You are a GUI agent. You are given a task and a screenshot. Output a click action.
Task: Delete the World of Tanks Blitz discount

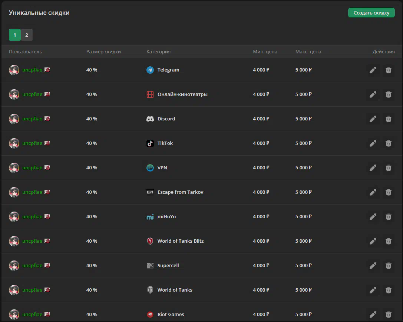[x=388, y=241]
